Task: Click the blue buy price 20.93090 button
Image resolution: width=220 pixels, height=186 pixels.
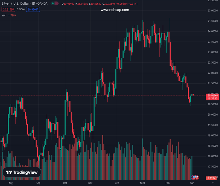Action: 33,10
